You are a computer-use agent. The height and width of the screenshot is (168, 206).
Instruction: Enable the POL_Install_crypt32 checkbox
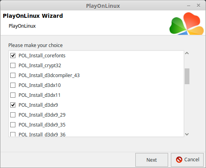(13, 66)
